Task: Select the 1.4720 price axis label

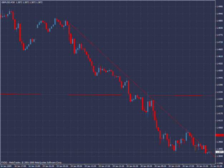Action: pos(220,42)
